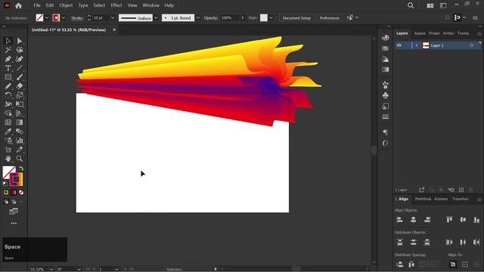Select the Curvature tool
The width and height of the screenshot is (484, 272).
pos(20,59)
